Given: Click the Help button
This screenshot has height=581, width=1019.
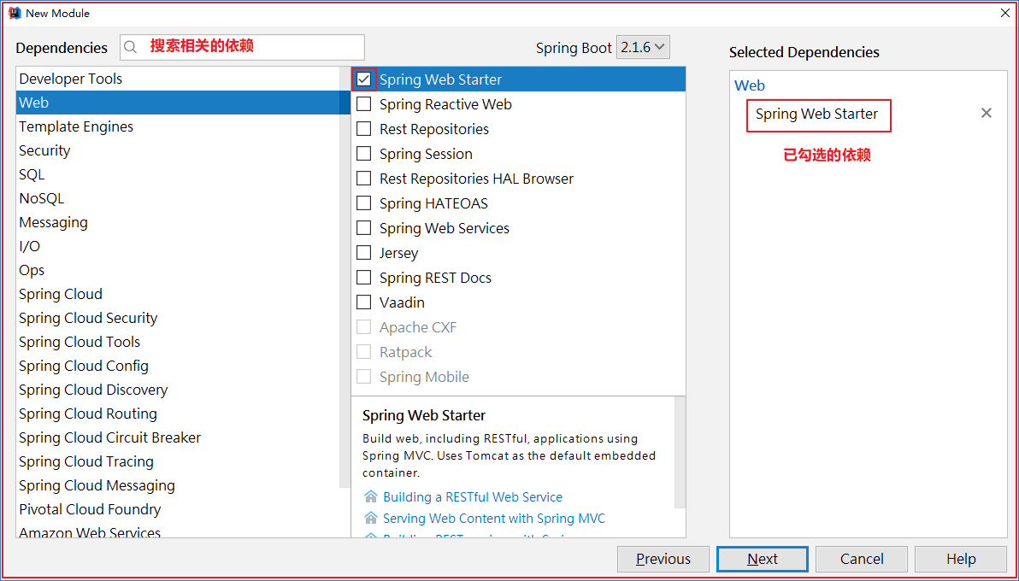Looking at the screenshot, I should click(961, 559).
